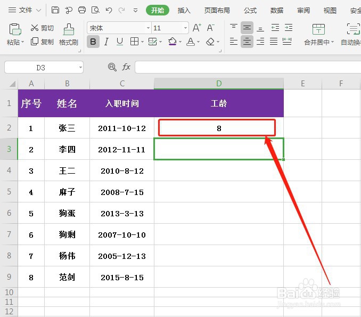Switch to the 数据 tab

277,10
